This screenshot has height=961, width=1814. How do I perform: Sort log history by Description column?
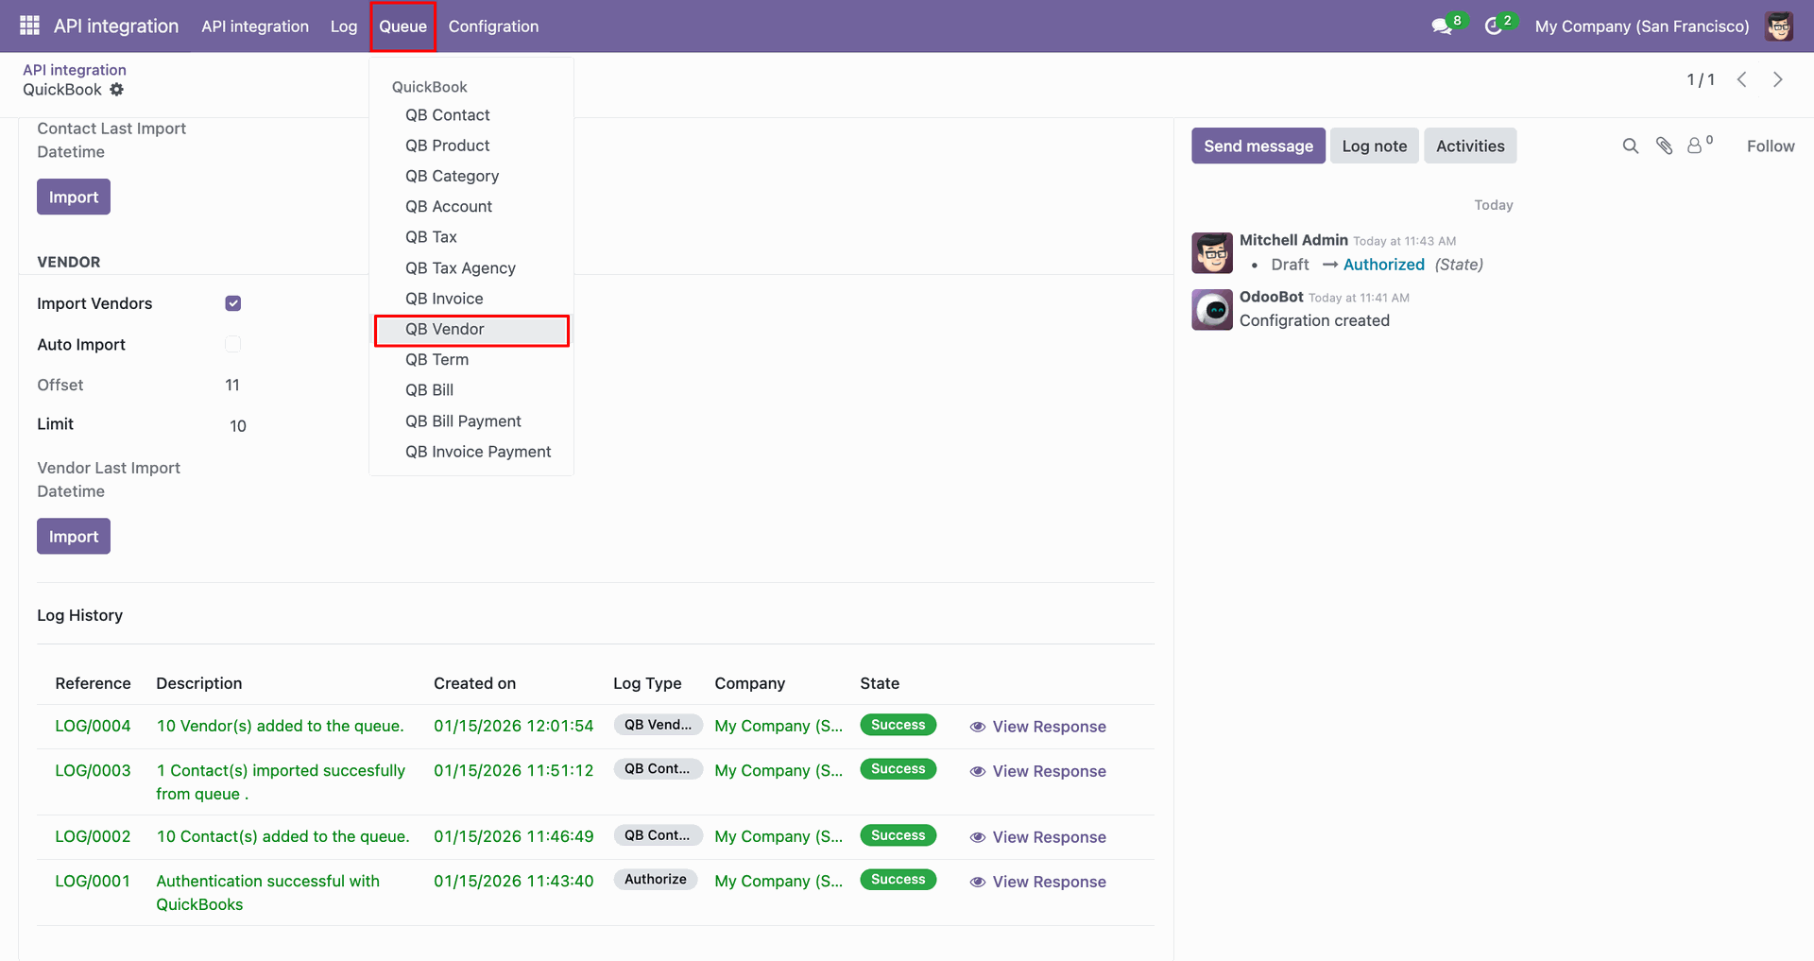198,683
